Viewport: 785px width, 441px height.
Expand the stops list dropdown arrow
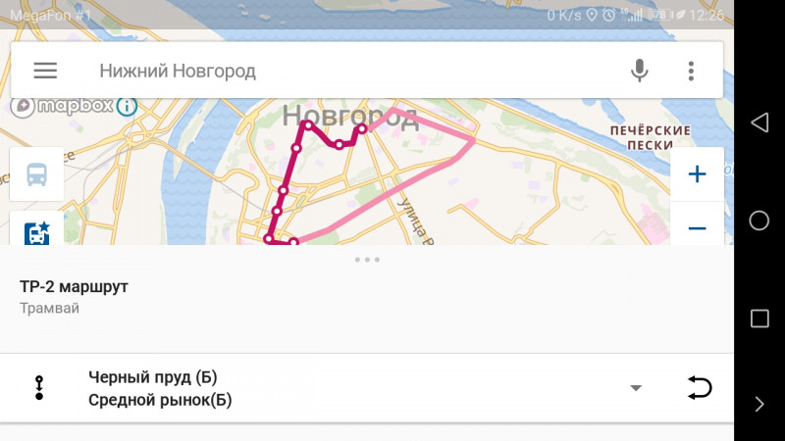(636, 388)
